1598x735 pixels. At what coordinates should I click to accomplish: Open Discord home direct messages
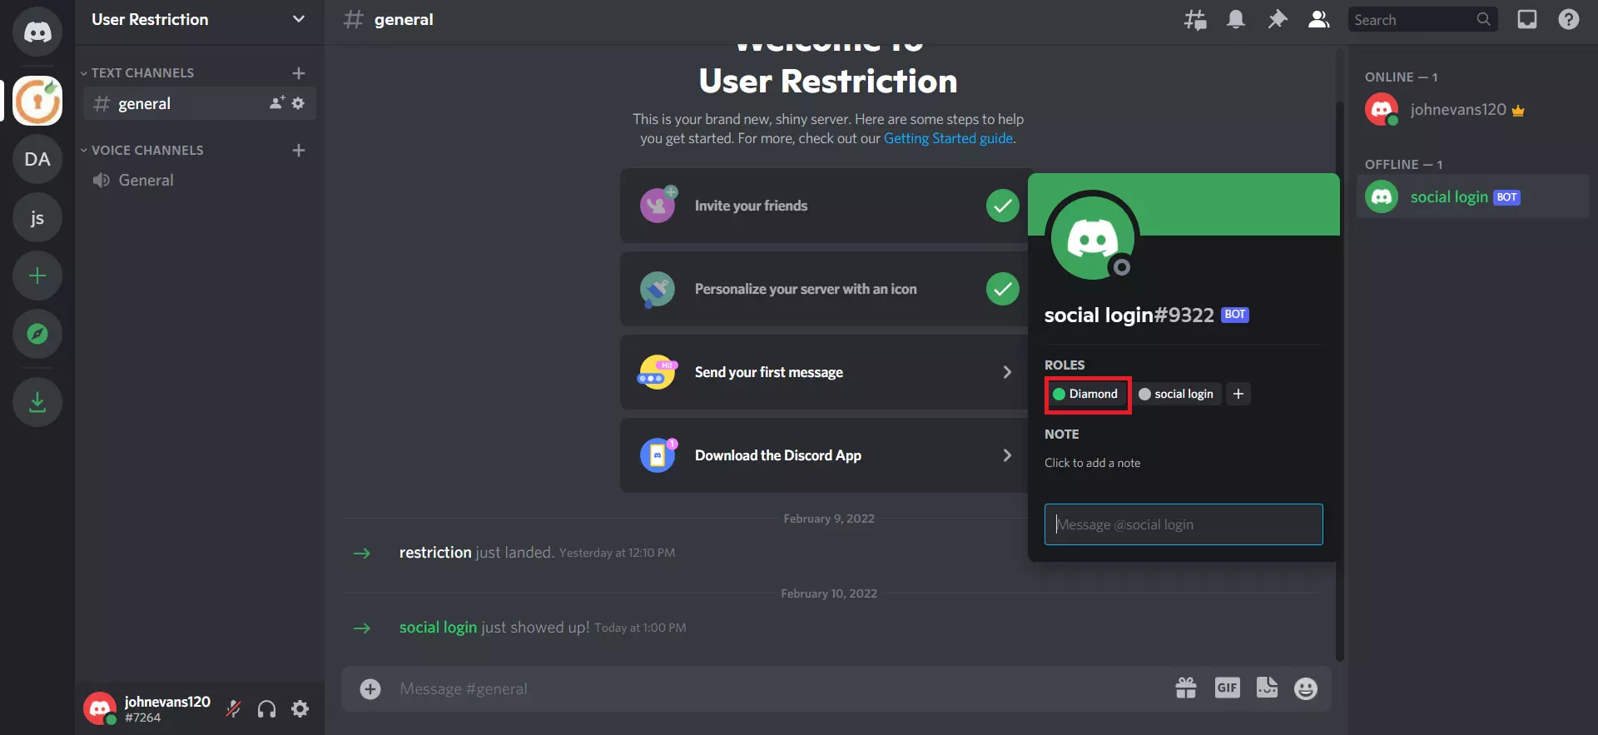37,32
